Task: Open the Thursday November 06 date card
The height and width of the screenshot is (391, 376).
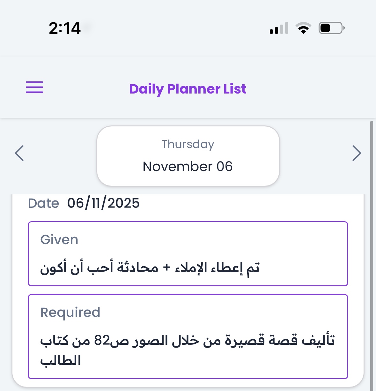Action: [188, 156]
